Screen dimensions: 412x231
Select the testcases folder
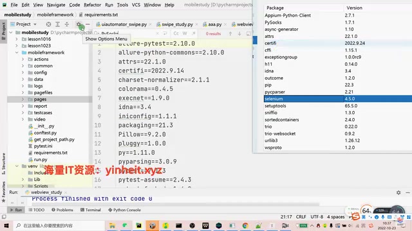(x=43, y=113)
